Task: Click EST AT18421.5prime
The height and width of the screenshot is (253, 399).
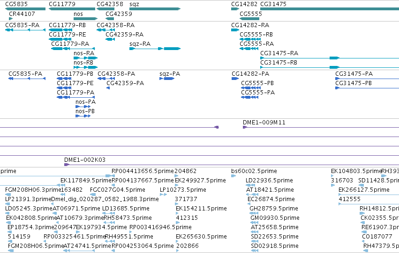Action: 270,190
